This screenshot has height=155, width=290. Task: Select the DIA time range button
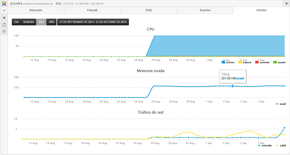(x=17, y=22)
